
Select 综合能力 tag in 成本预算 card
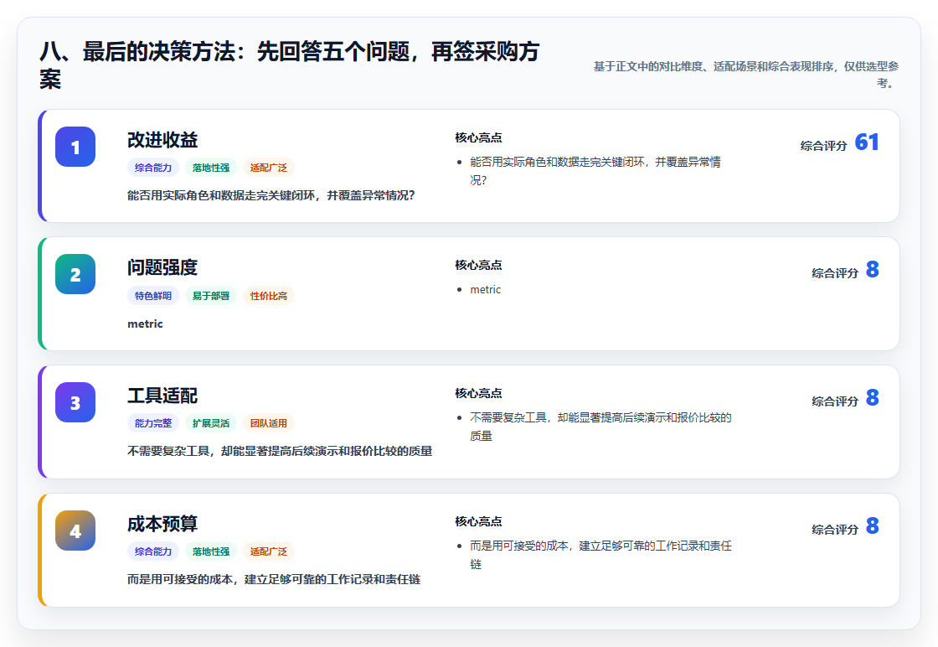[x=153, y=551]
